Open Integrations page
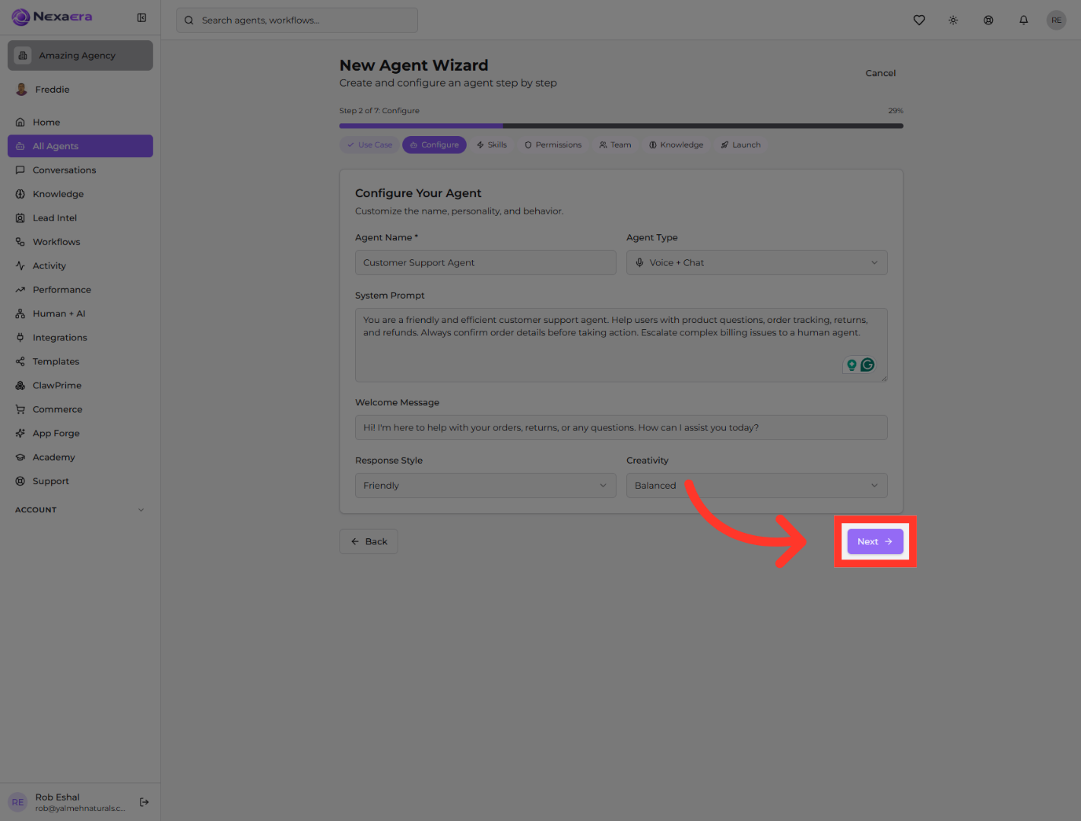1081x821 pixels. point(80,338)
